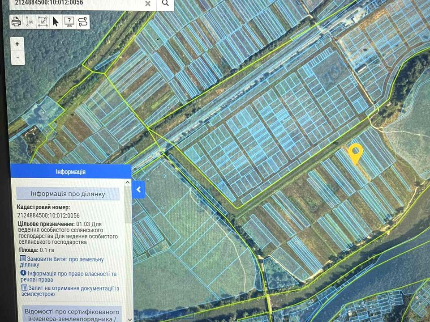Zoom out the map with minus
The width and height of the screenshot is (430, 322).
17,57
